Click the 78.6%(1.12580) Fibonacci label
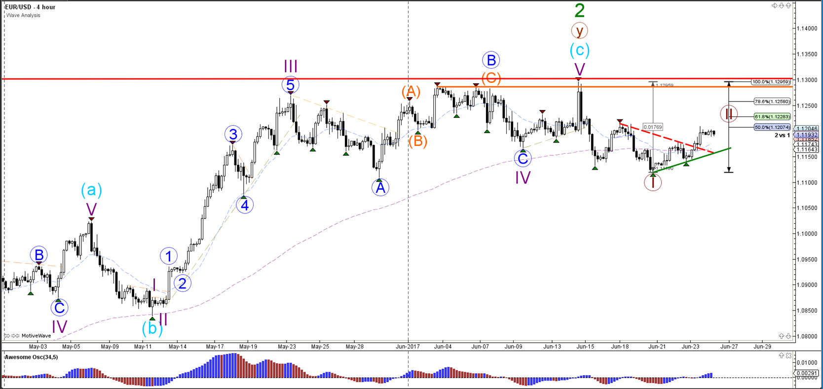Image resolution: width=823 pixels, height=389 pixels. (772, 102)
